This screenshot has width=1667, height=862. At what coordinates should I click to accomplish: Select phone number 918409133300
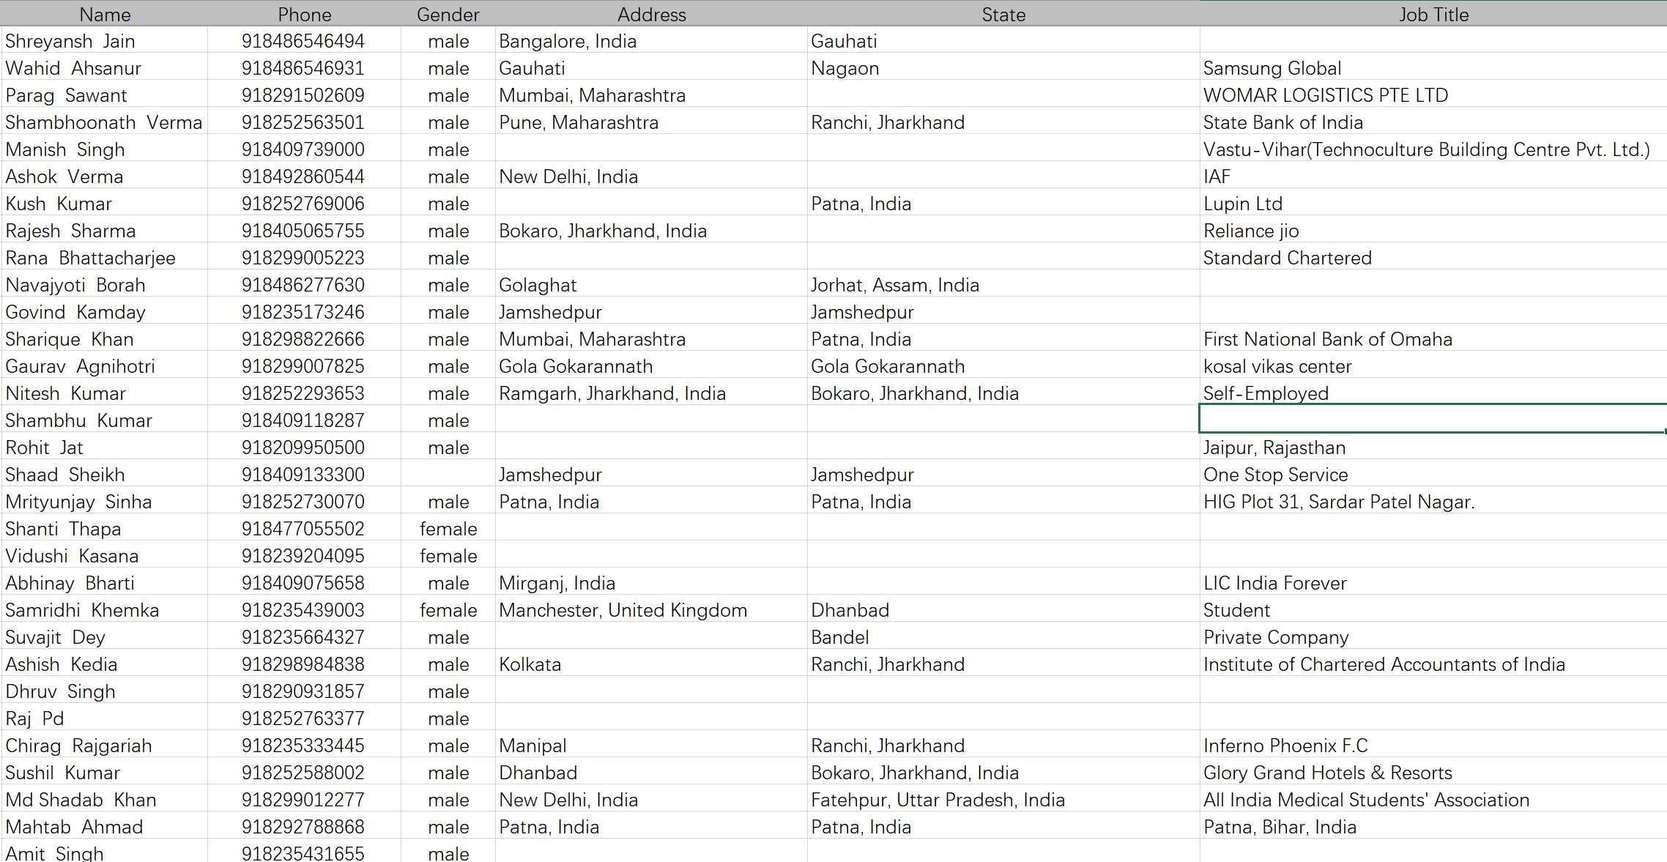pos(304,475)
